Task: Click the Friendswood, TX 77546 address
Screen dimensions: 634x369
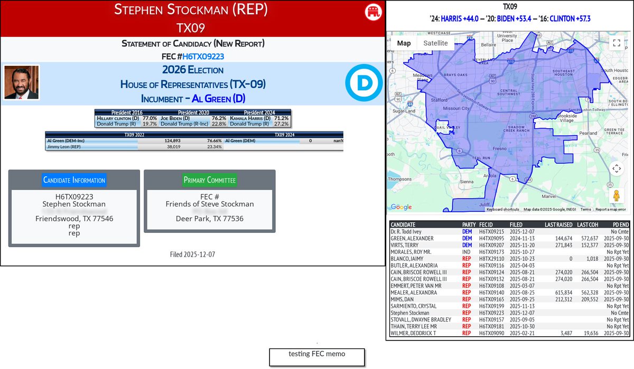Action: [74, 219]
